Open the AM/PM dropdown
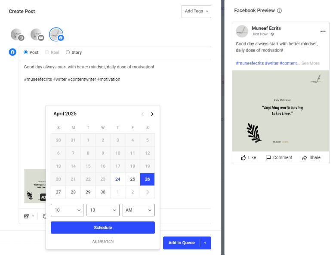 coord(139,210)
